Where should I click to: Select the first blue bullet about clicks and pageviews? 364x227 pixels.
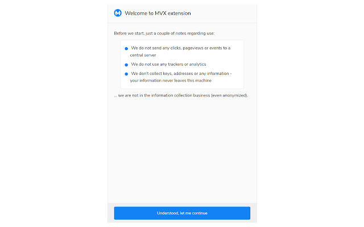(126, 48)
